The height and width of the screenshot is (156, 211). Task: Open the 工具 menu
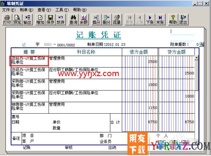(x=62, y=10)
